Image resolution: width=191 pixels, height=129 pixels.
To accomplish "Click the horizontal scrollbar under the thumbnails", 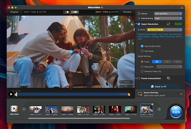I will click(x=79, y=118).
